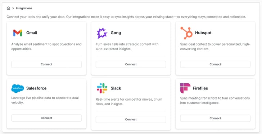Screen dimensions: 262x134
Task: Select the Integrations breadcrumb item
Action: [24, 8]
